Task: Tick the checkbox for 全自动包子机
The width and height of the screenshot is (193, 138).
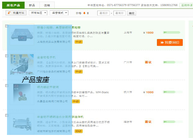Action: click(x=7, y=56)
